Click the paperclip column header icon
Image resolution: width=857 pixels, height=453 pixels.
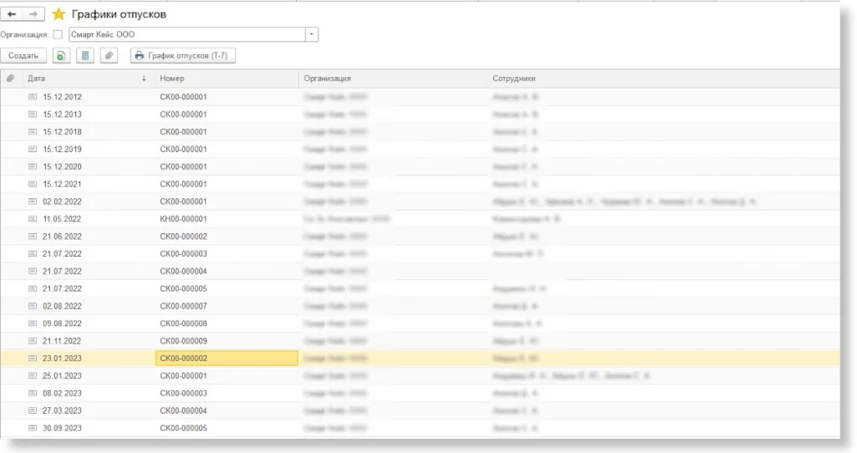10,79
